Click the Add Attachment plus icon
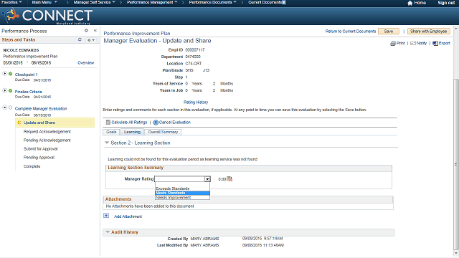The image size is (459, 258). (106, 216)
